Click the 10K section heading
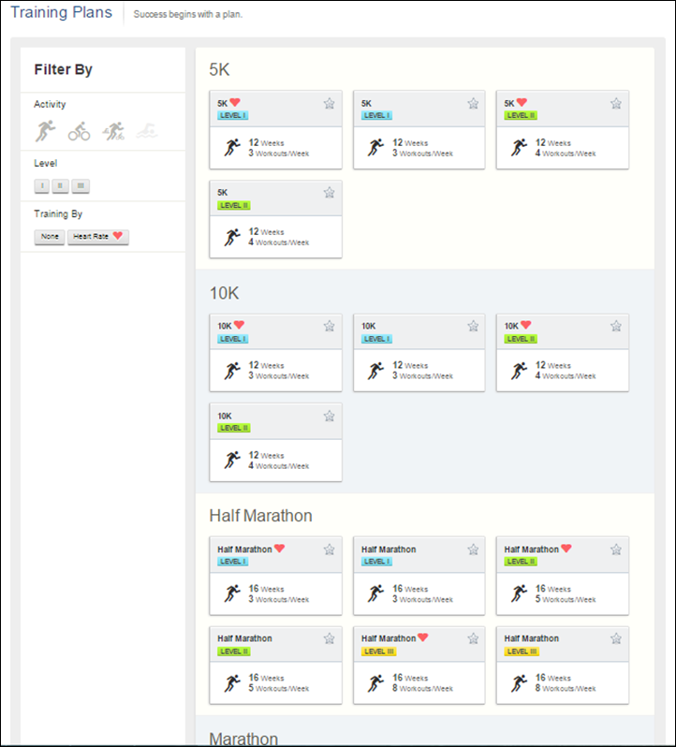Image resolution: width=676 pixels, height=747 pixels. (x=225, y=293)
